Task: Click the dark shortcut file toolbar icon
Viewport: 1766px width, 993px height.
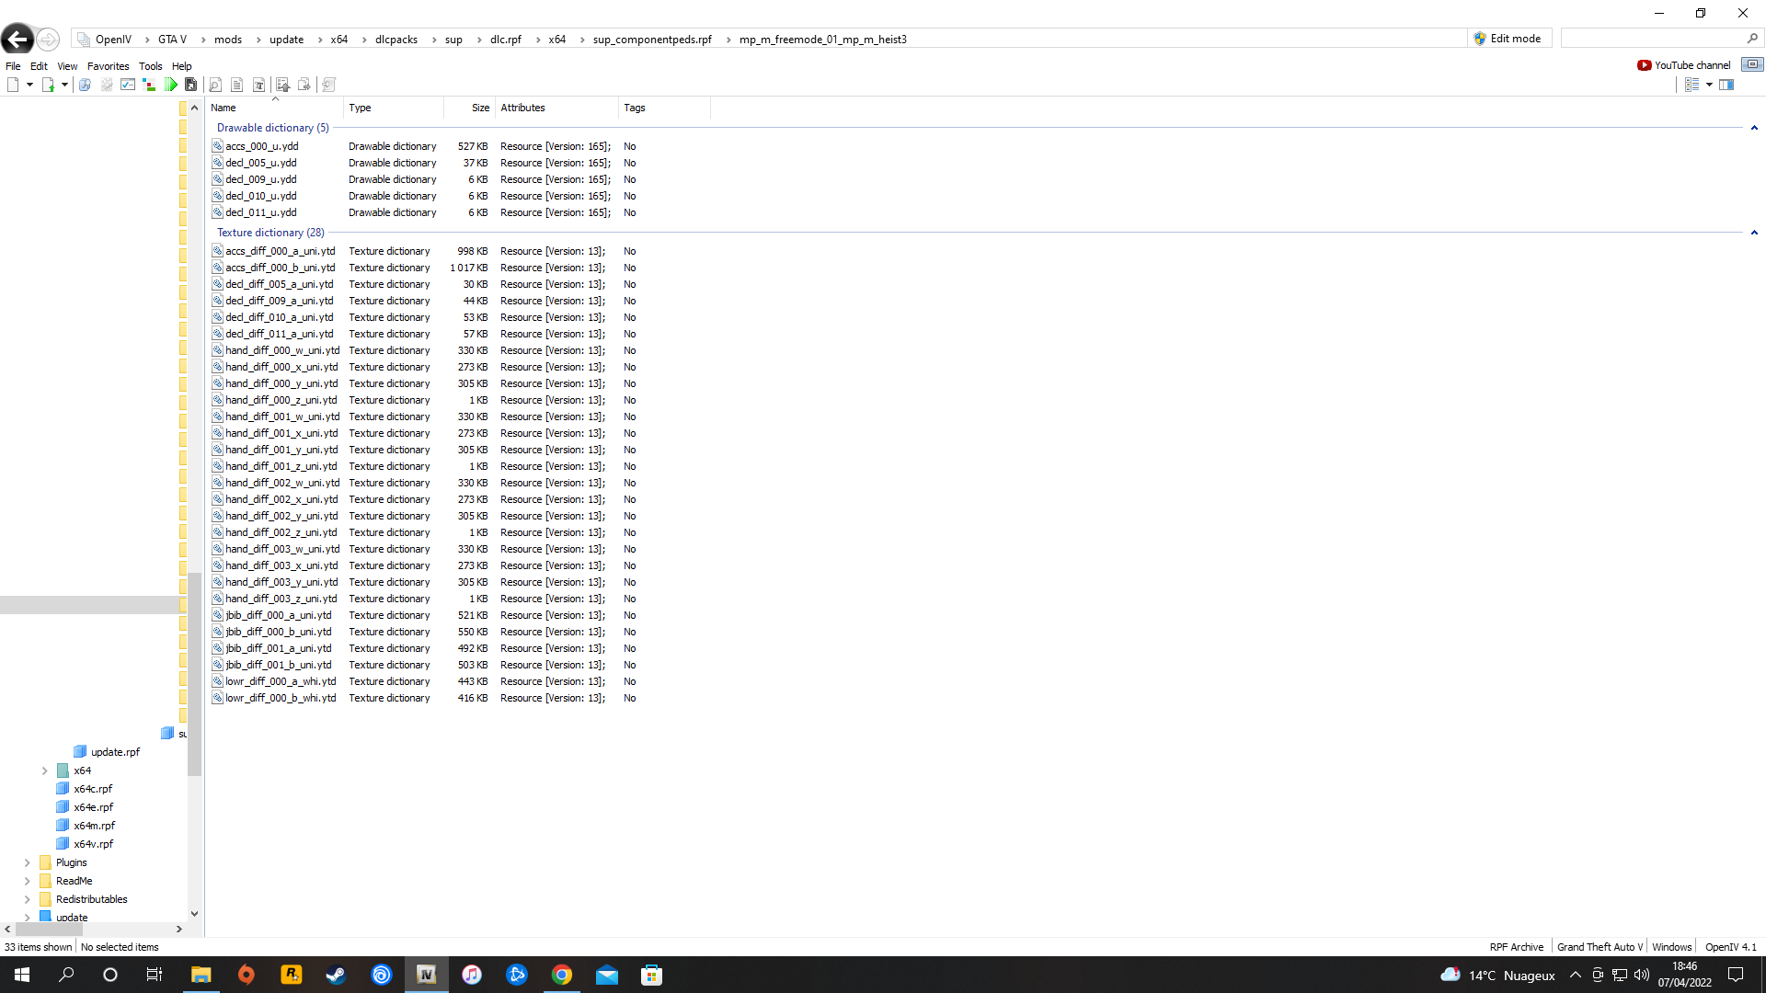Action: click(x=191, y=85)
